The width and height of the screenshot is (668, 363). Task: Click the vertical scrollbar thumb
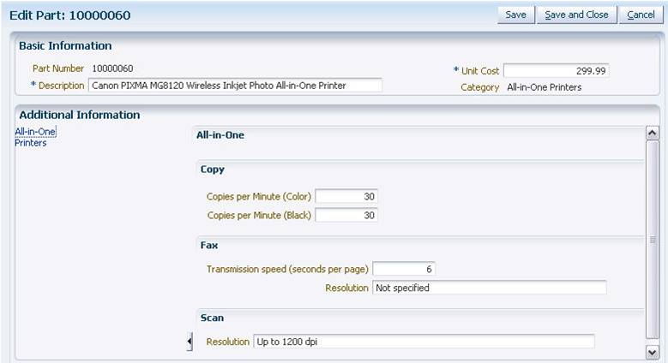coord(653,240)
